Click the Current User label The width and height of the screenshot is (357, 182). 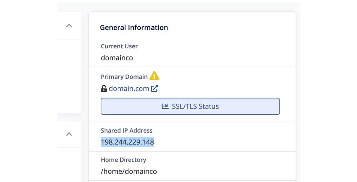pos(119,46)
